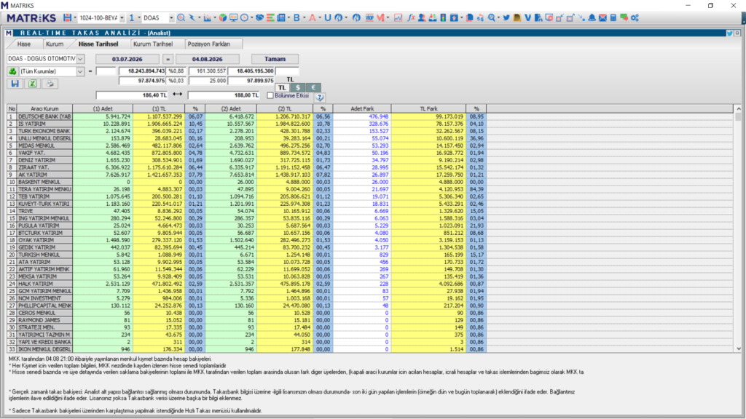The width and height of the screenshot is (746, 419).
Task: Open the calculator icon in toolbar
Action: (613, 17)
